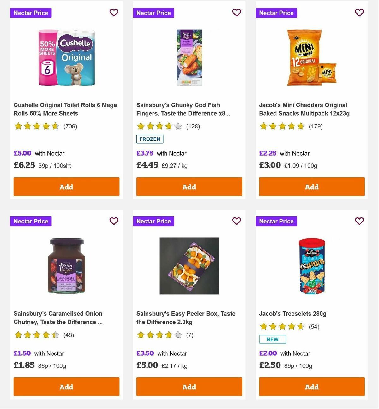The width and height of the screenshot is (379, 409).
Task: Add Jacob's Treeselets to basket
Action: point(312,387)
